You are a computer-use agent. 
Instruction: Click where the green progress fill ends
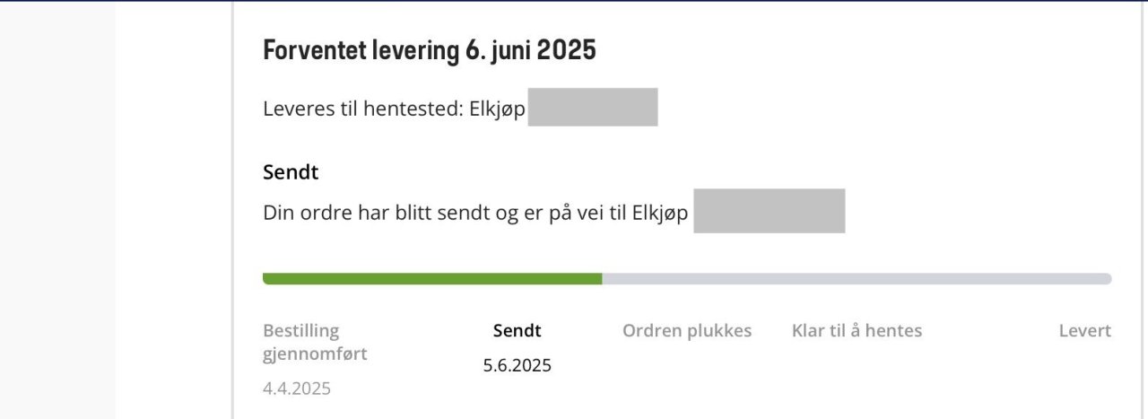coord(601,279)
